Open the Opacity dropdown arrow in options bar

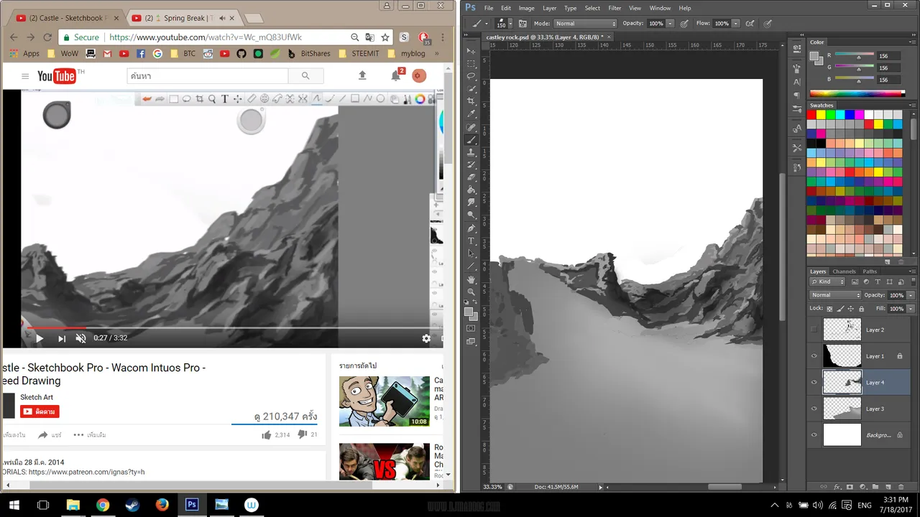[x=671, y=23]
